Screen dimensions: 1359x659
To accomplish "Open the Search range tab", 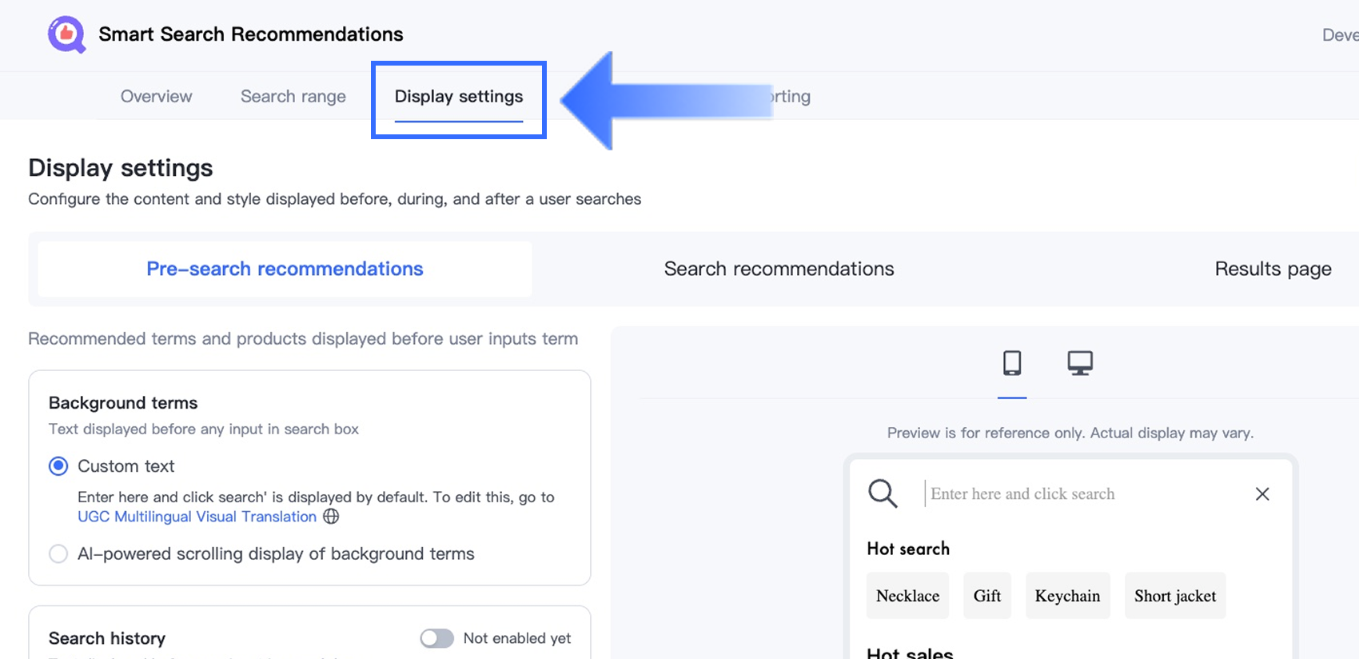I will 293,97.
